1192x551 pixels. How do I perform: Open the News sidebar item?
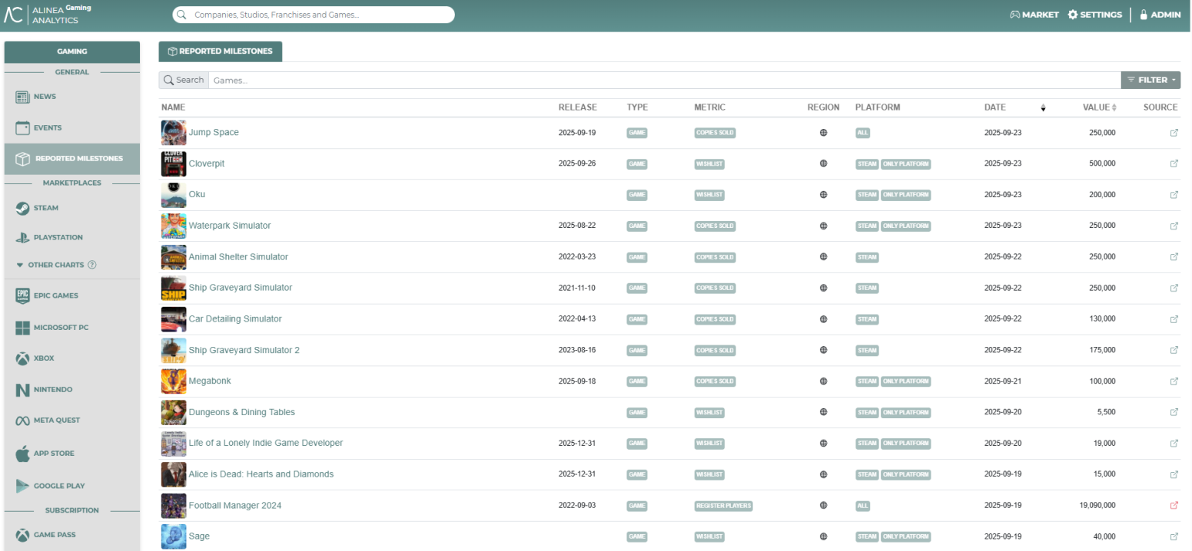point(72,97)
